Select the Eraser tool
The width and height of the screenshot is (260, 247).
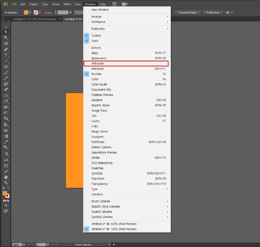tap(6, 90)
